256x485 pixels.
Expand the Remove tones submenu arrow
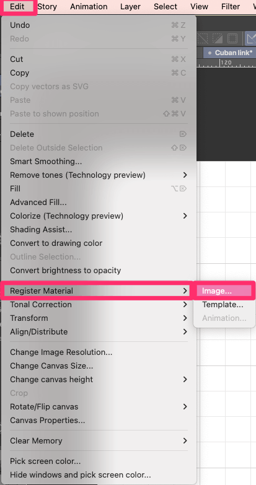click(185, 175)
